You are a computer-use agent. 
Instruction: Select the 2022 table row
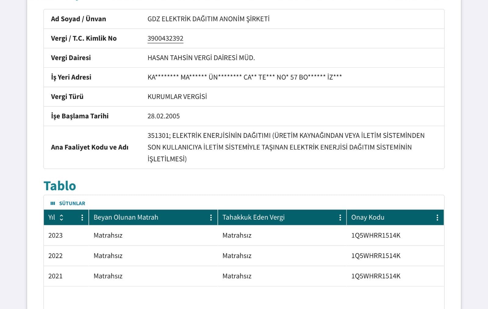point(244,256)
